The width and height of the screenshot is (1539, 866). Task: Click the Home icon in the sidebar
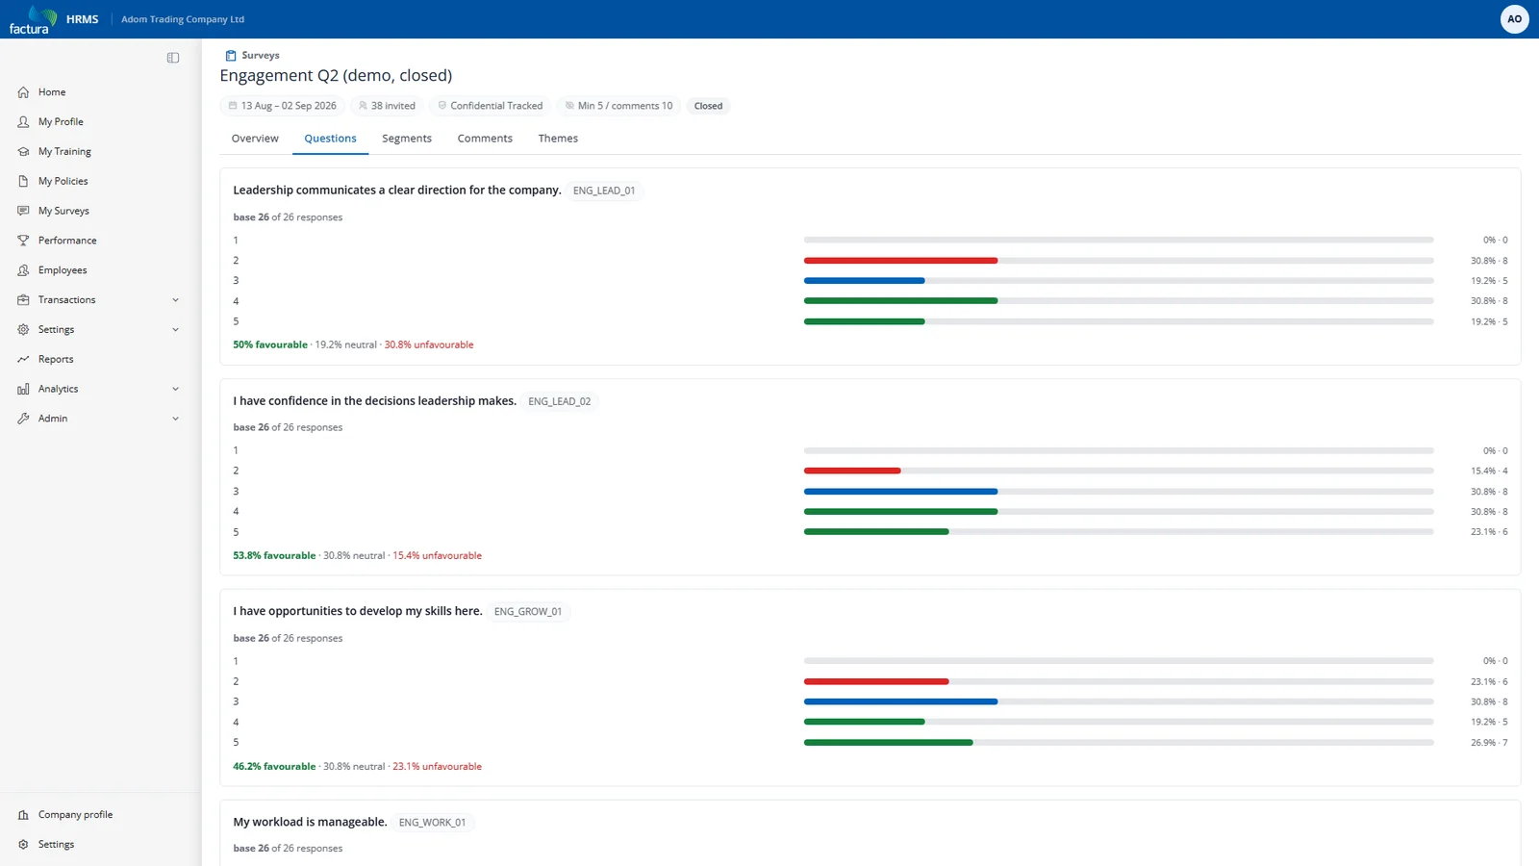click(23, 92)
